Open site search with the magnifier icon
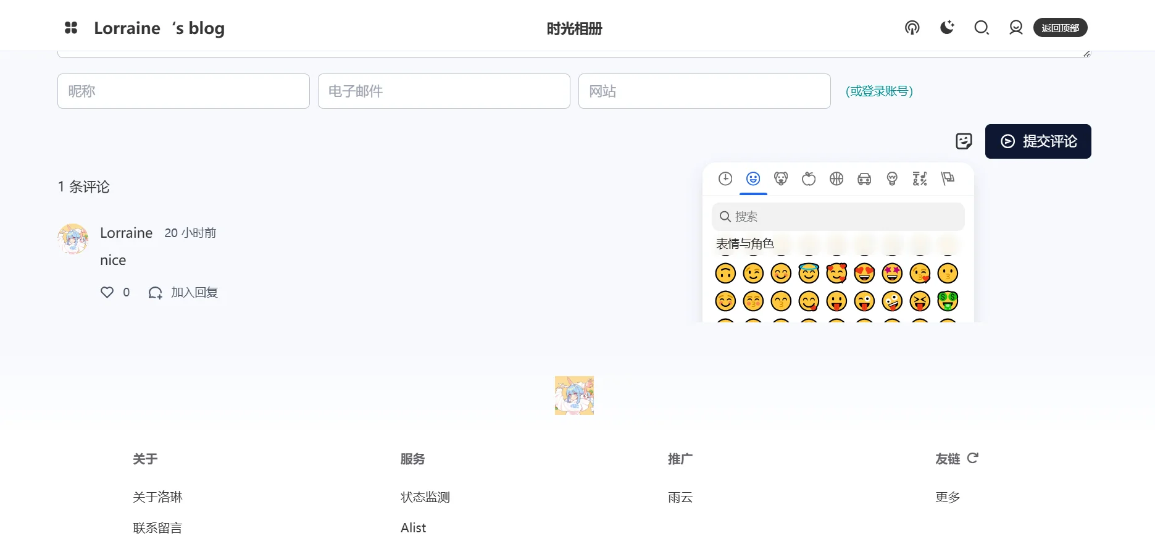 [982, 28]
